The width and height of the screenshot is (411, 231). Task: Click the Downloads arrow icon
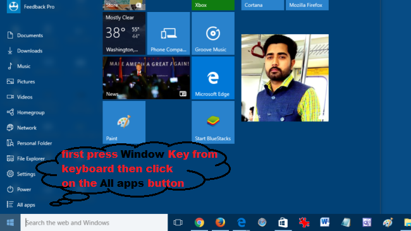(x=10, y=50)
